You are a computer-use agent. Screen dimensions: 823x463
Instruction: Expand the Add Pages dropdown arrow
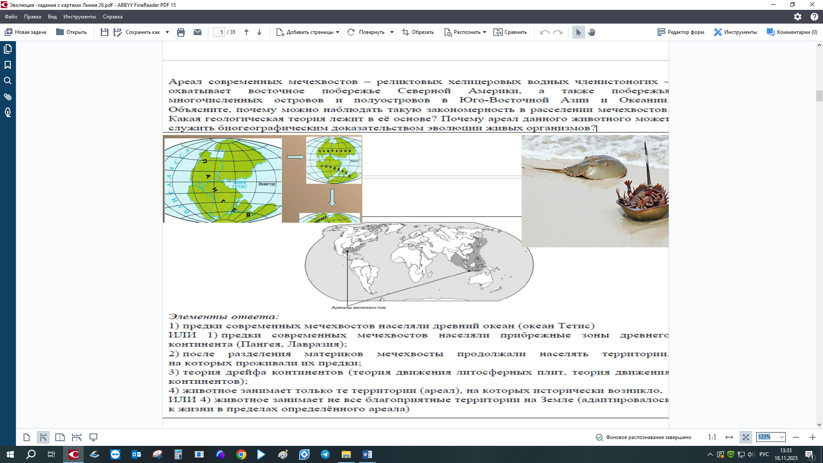(338, 32)
